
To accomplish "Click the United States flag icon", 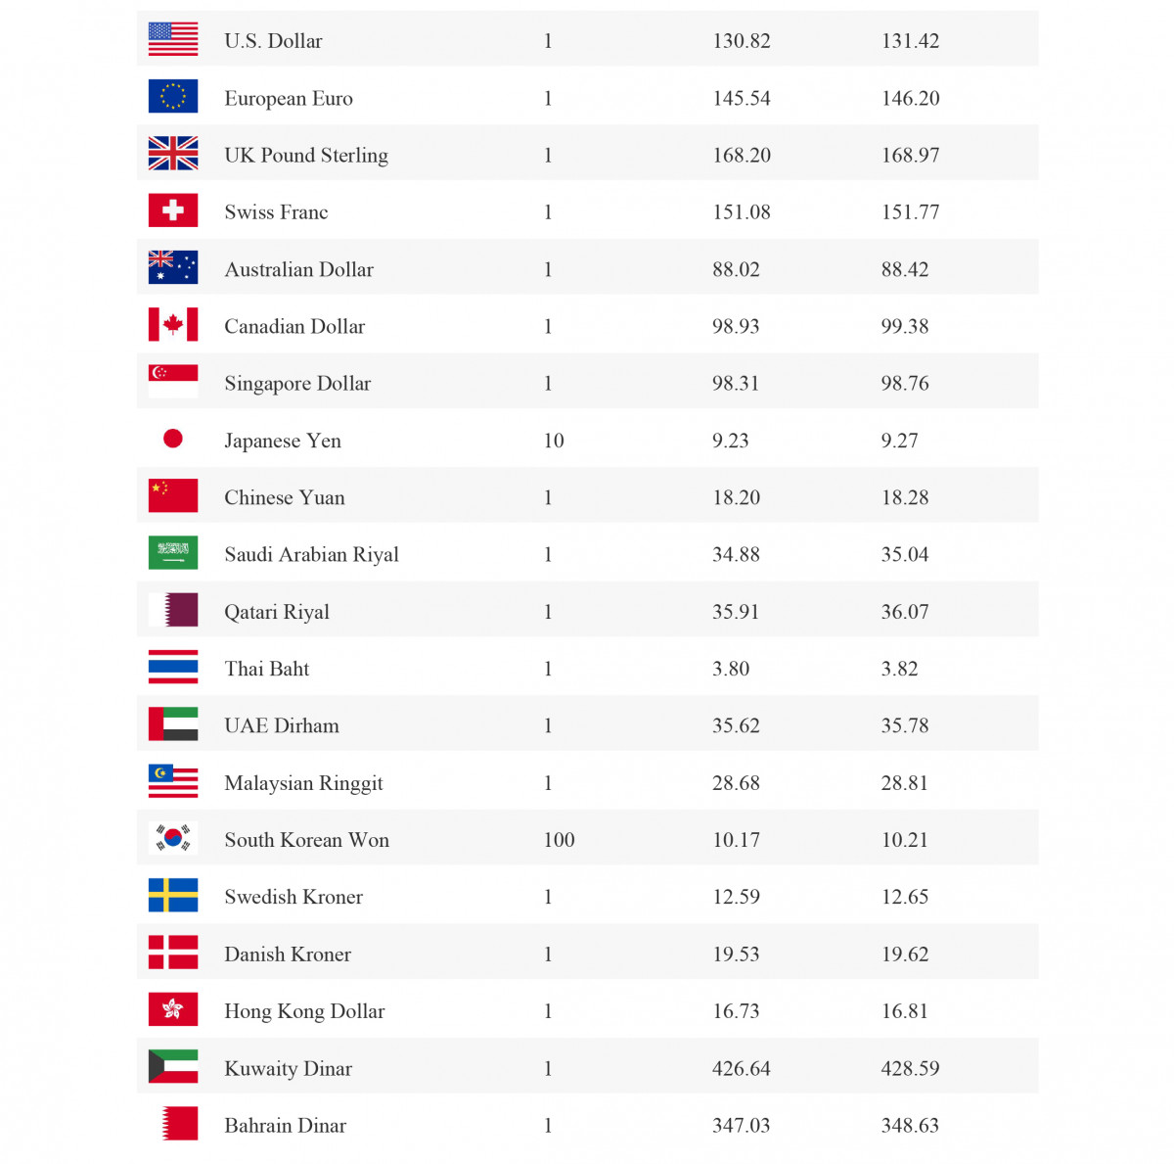I will click(173, 39).
